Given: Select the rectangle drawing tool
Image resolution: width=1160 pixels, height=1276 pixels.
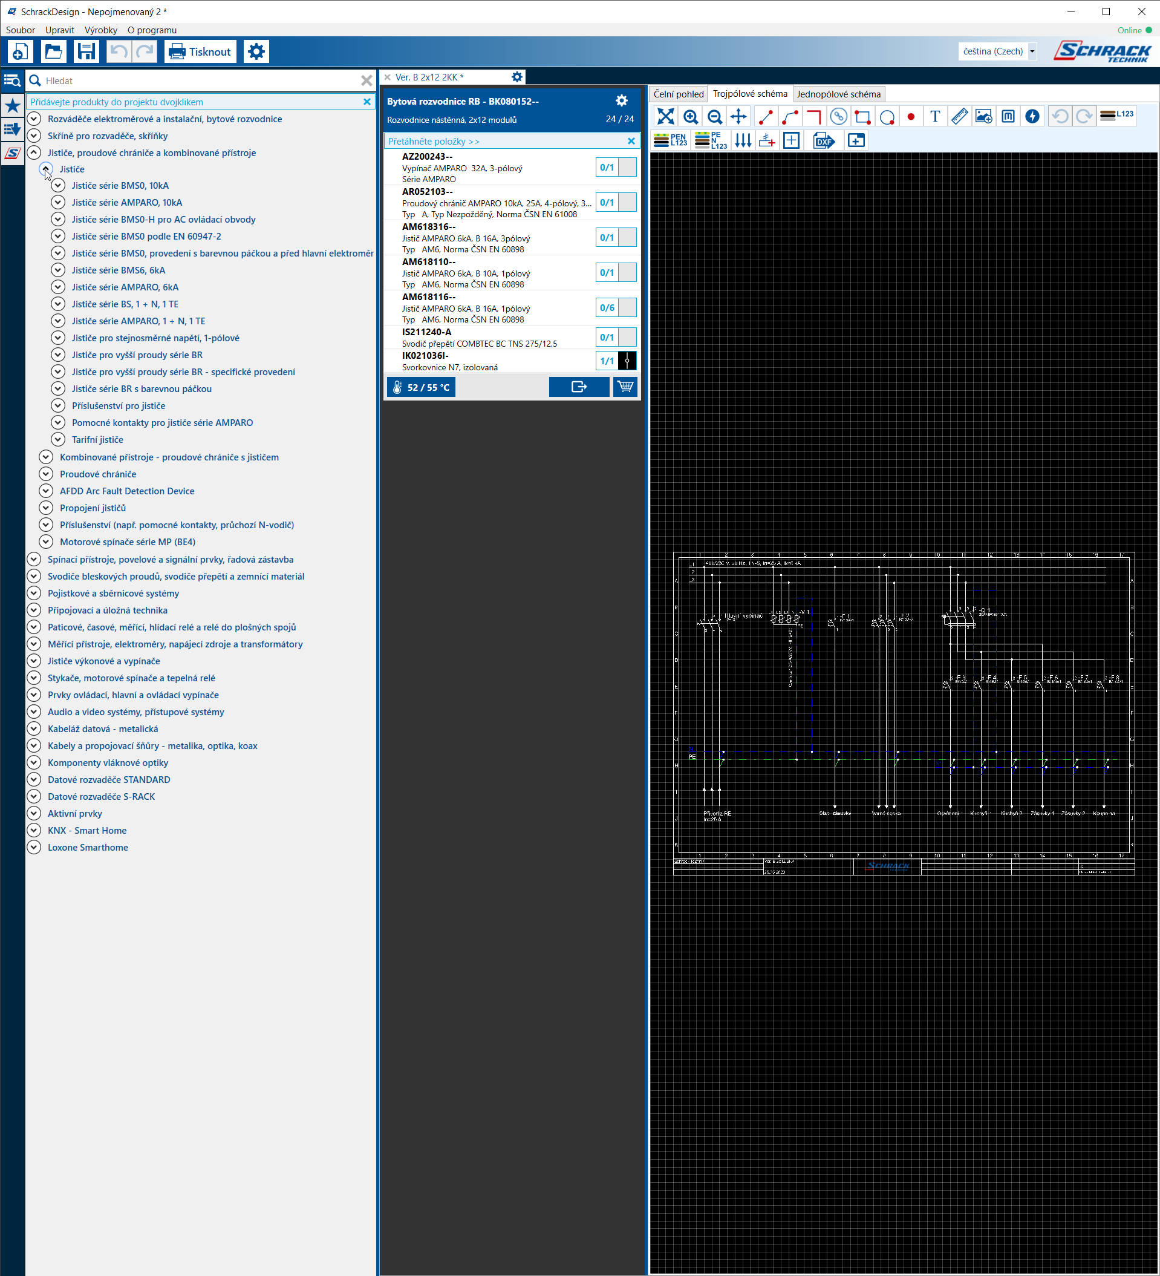Looking at the screenshot, I should click(x=862, y=116).
